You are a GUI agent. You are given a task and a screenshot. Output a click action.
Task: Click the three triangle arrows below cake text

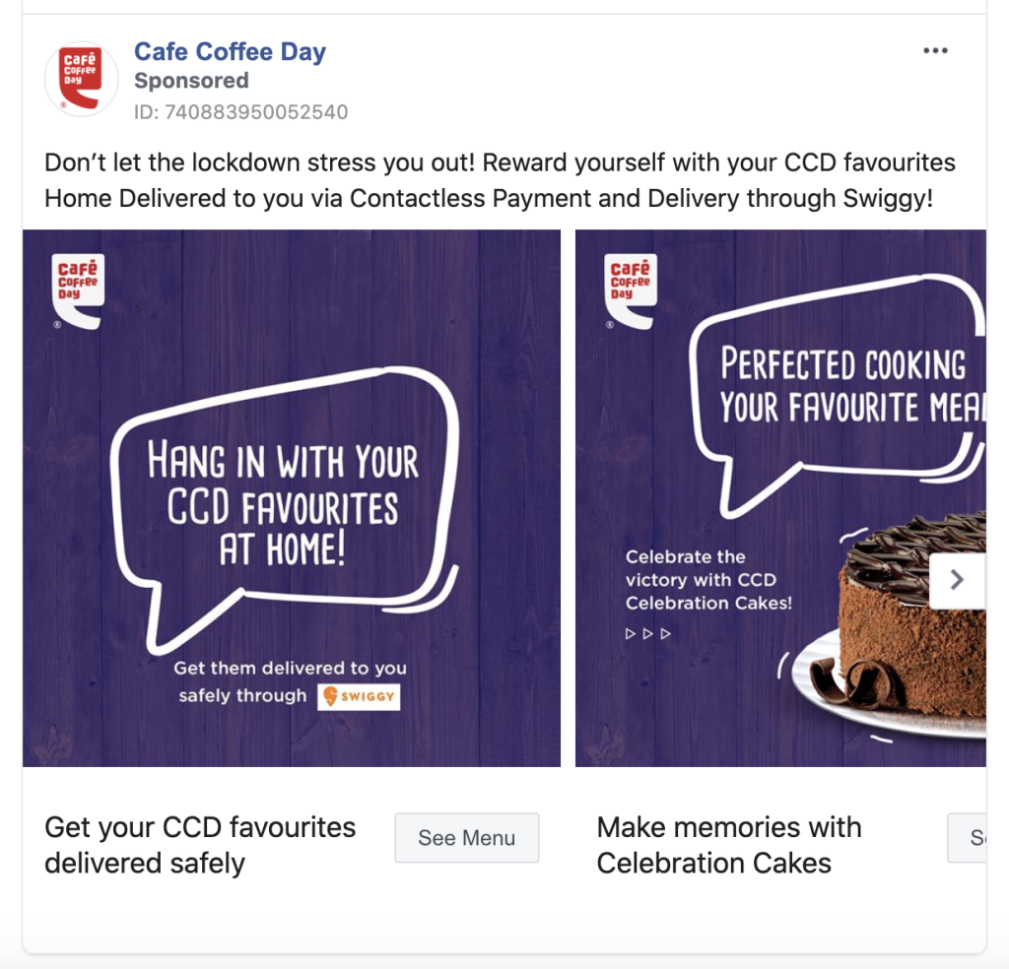pos(648,633)
